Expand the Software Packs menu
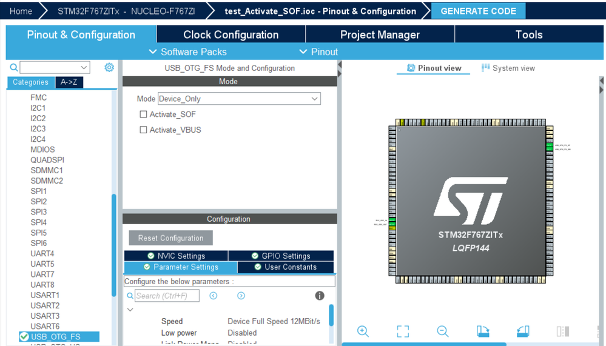 [188, 52]
